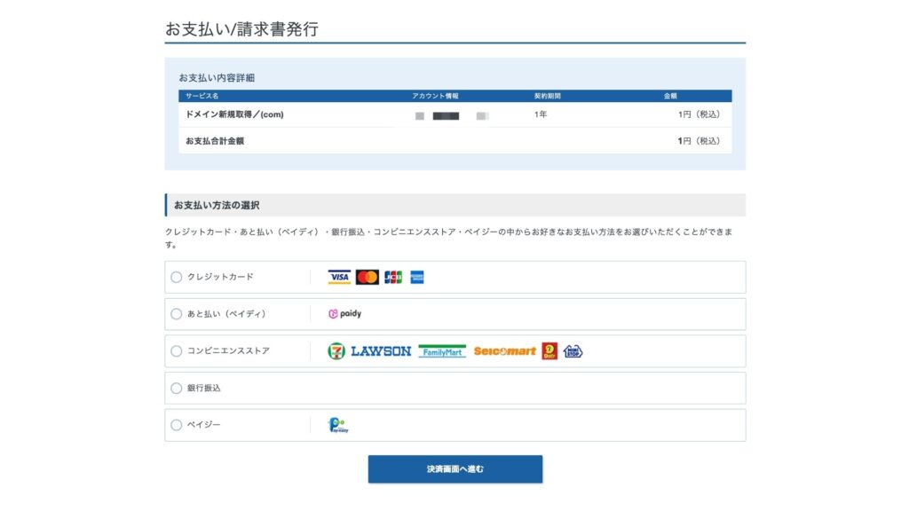Click the blurred account information cell
Viewport: 909px width, 511px height.
pos(452,116)
